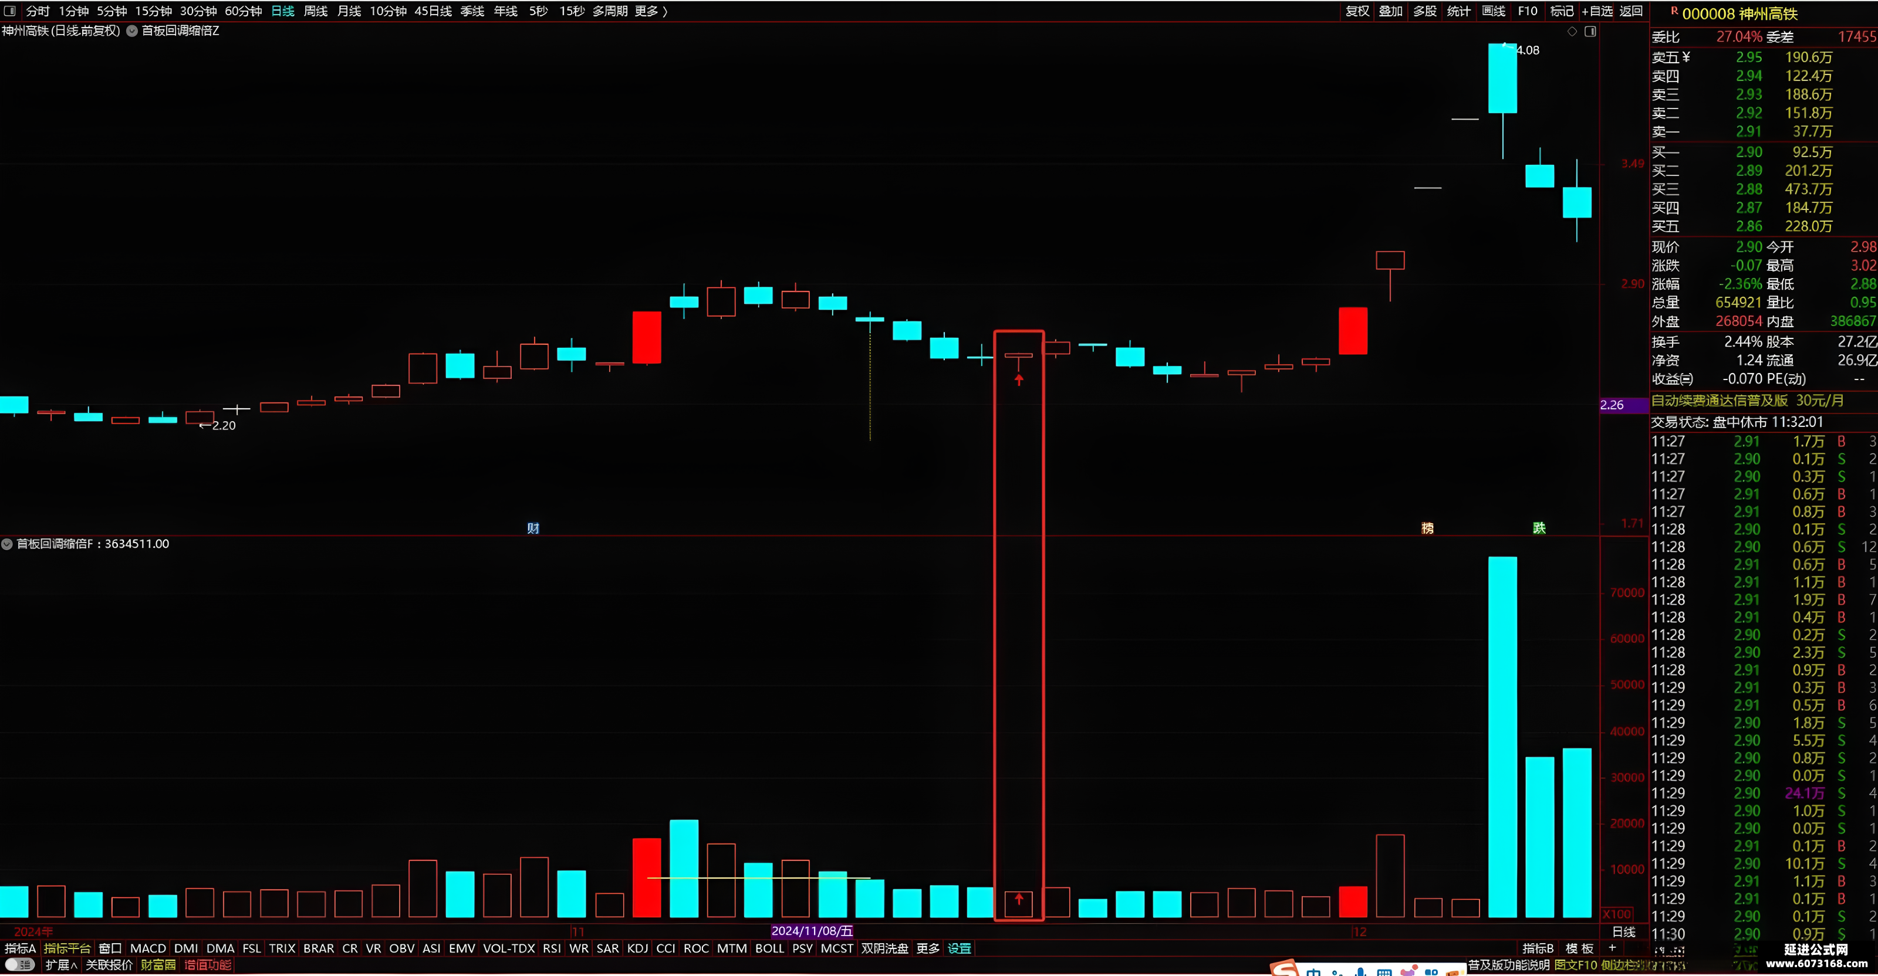This screenshot has width=1878, height=976.
Task: Collapse the 首板回调缩倍F indicator panel icon
Action: point(7,544)
